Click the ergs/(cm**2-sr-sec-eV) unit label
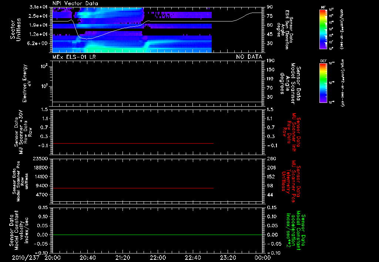The height and width of the screenshot is (262, 379). point(342,83)
